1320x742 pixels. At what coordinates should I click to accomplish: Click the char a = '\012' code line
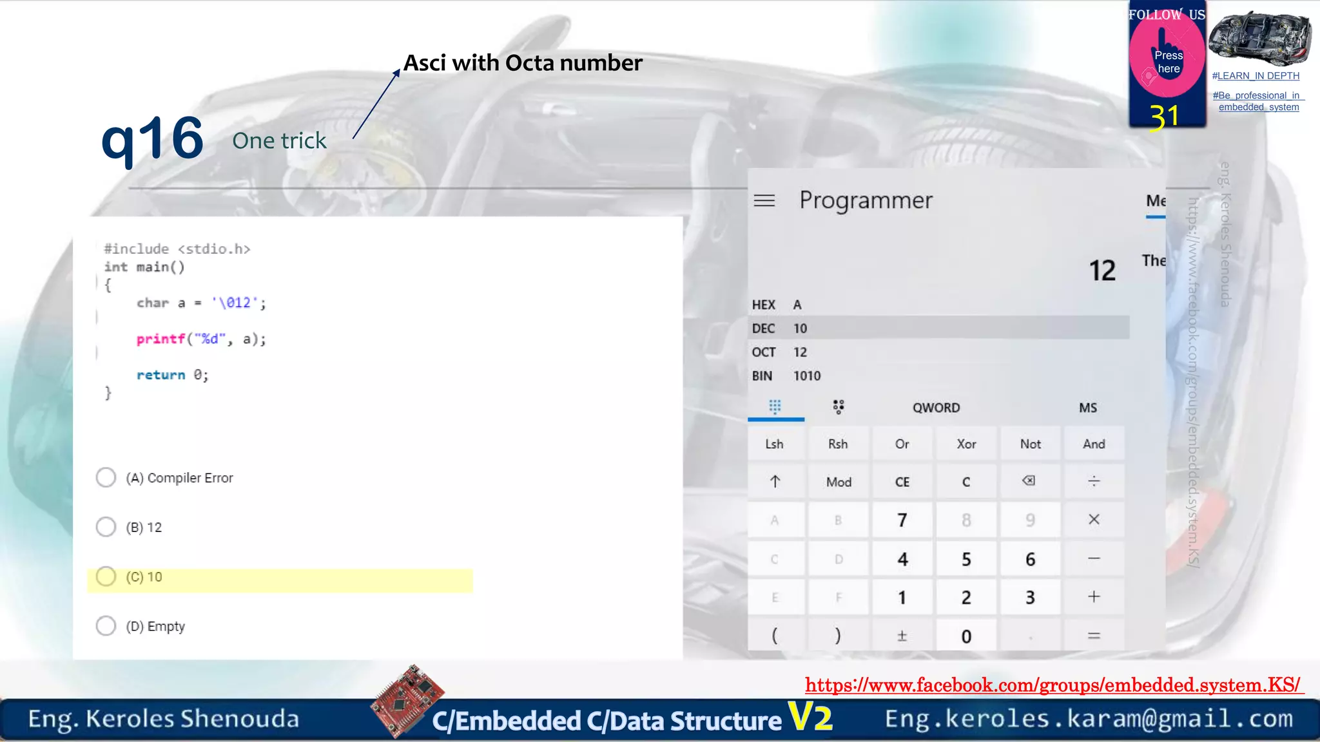(x=201, y=303)
